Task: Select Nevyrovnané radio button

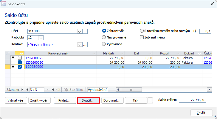Action: point(104,37)
